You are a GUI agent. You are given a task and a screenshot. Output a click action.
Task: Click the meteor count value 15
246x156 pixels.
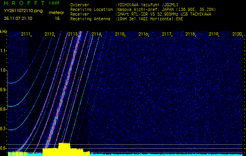[57, 18]
